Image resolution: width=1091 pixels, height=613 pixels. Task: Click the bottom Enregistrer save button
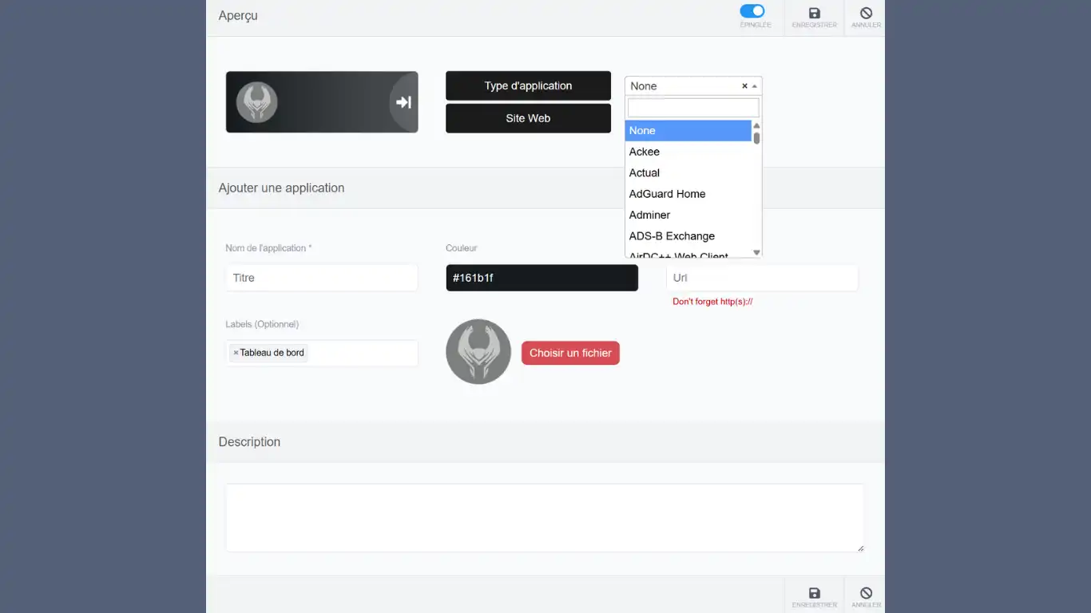[814, 594]
